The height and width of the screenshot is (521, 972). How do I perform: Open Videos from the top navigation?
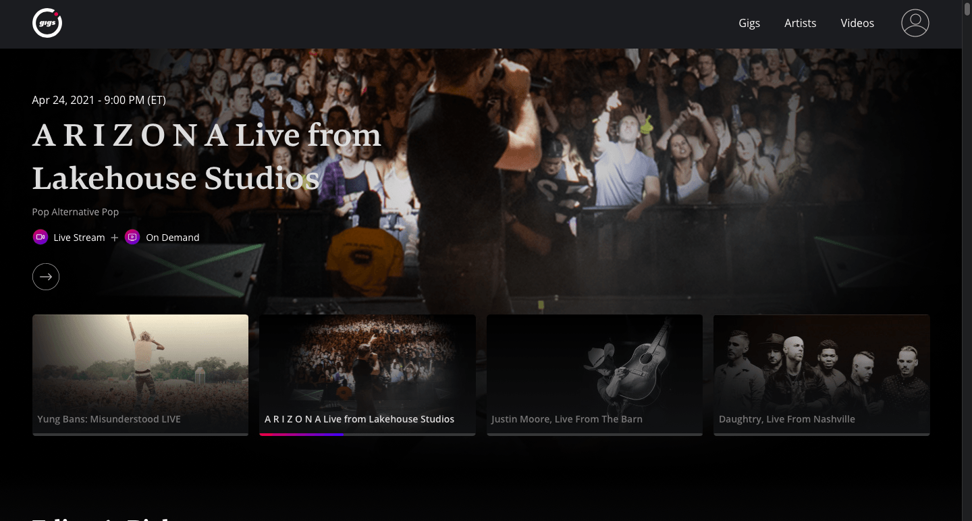[x=857, y=23]
